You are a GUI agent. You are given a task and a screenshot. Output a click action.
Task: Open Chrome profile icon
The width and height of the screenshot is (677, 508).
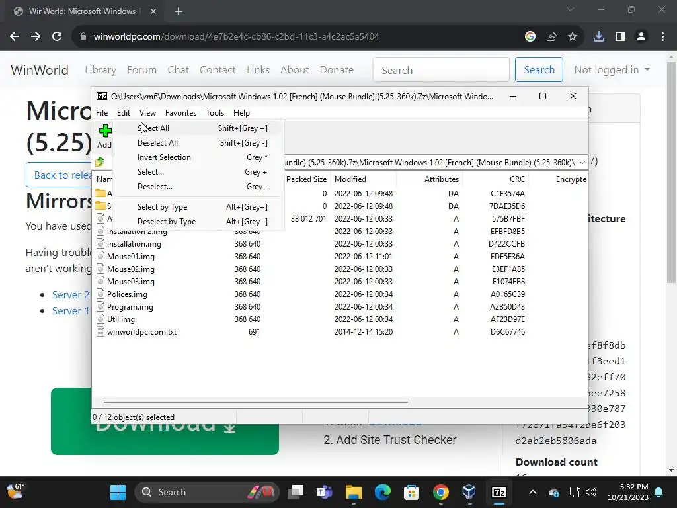pos(641,37)
